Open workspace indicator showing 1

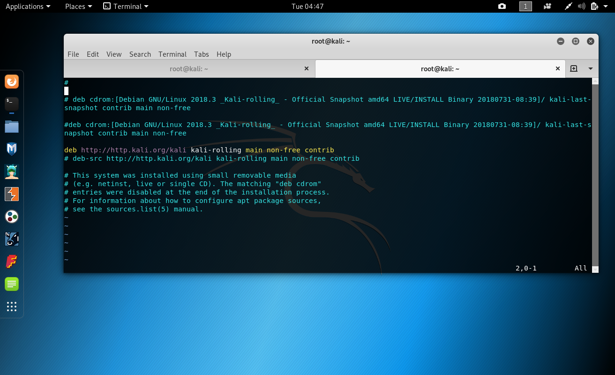point(525,6)
